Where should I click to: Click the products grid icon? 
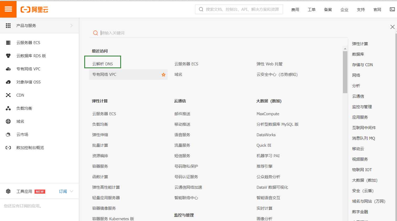pos(8,25)
